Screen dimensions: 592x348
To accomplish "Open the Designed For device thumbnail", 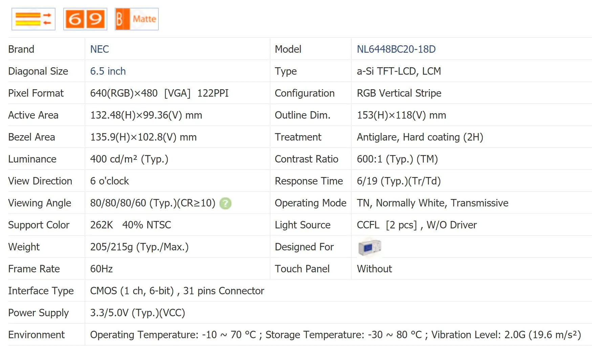I will point(370,247).
